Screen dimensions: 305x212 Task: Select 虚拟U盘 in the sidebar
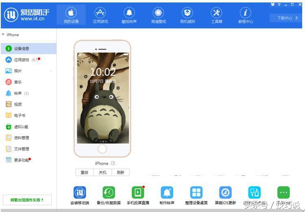click(21, 127)
